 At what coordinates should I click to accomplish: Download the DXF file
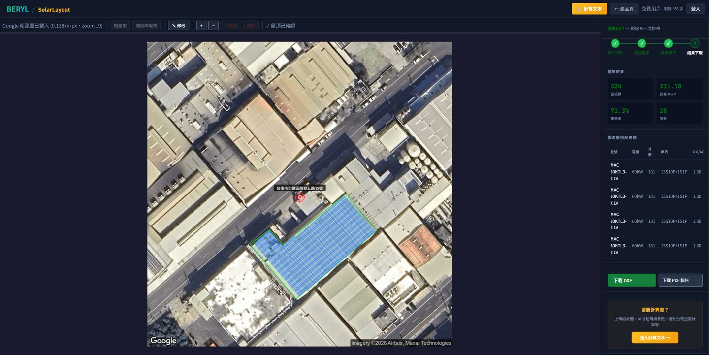(x=632, y=280)
